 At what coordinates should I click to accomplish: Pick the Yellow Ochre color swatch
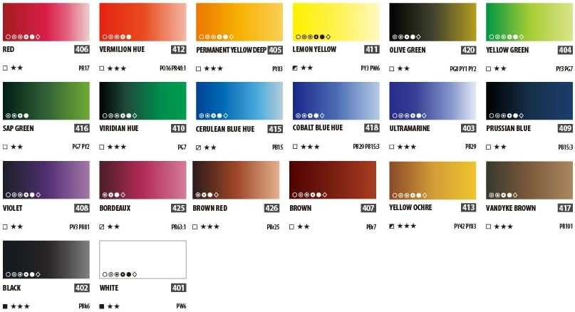pyautogui.click(x=432, y=180)
